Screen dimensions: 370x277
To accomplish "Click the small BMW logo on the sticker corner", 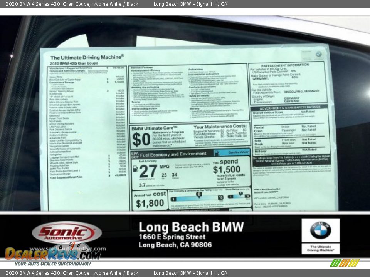I will [319, 54].
